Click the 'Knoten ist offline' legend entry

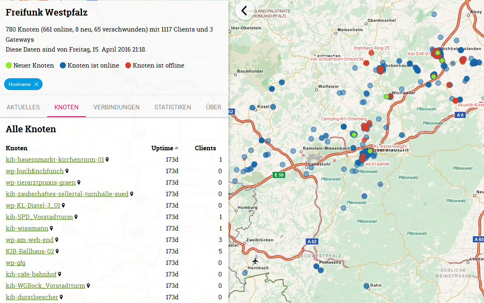(x=155, y=66)
